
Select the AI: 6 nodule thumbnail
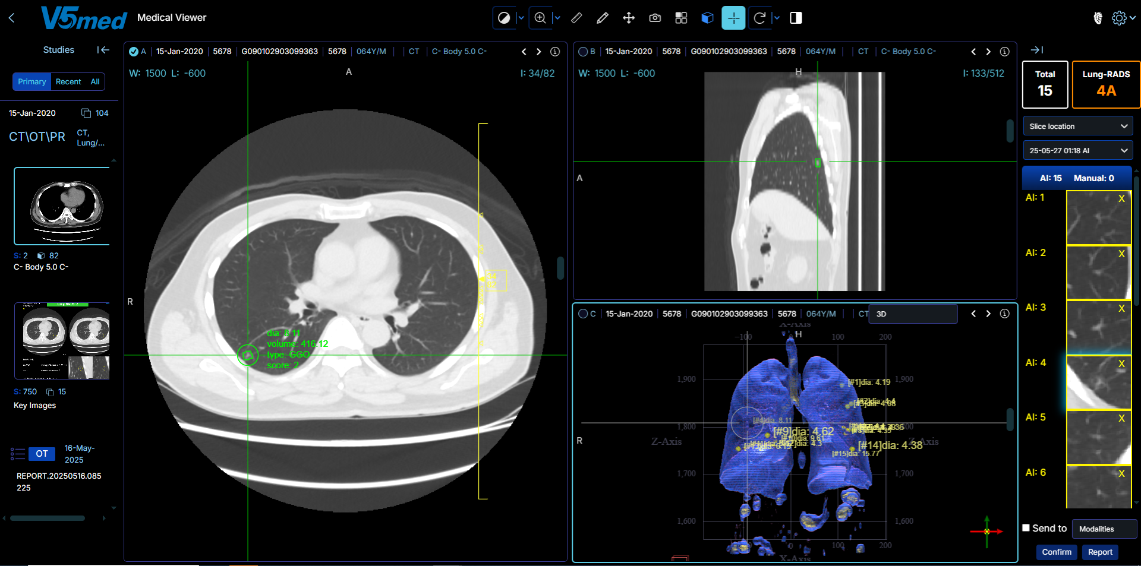(1098, 487)
